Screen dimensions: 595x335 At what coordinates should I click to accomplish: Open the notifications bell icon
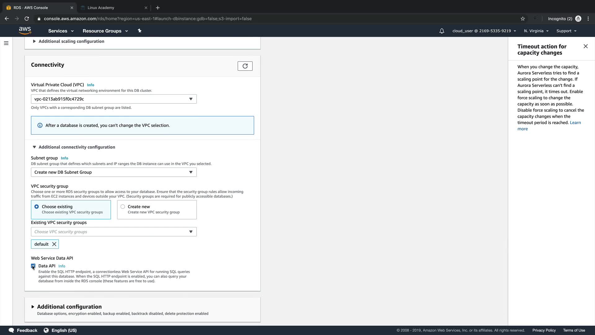pyautogui.click(x=442, y=31)
